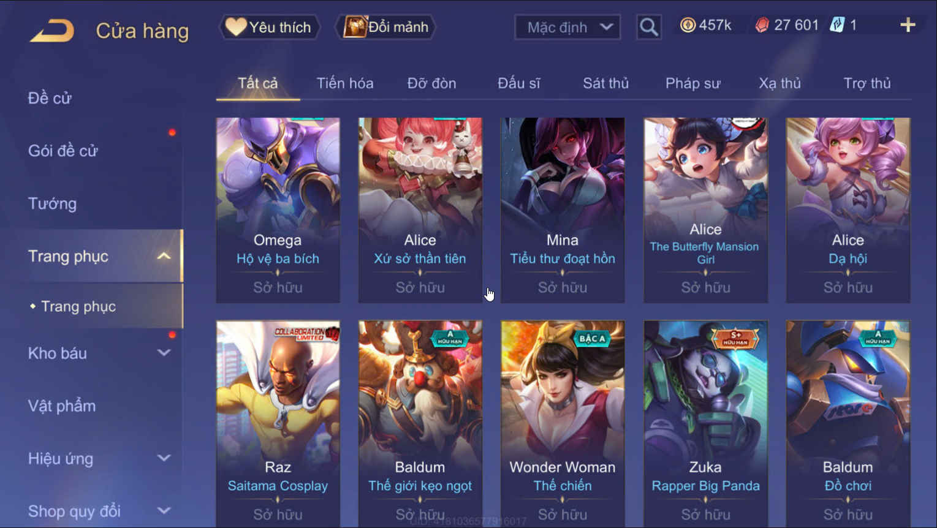Click the back arrow icon
Screen dimensions: 937x528
[x=52, y=31]
